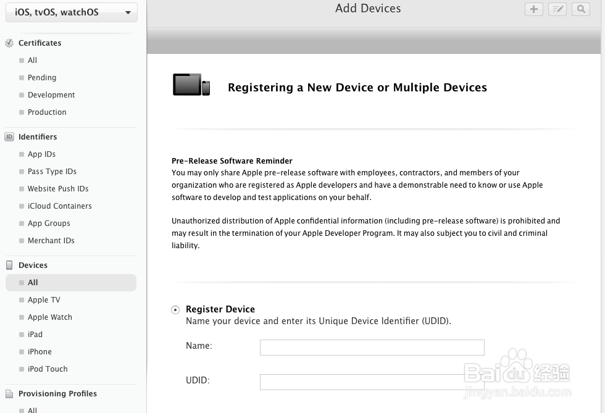Open iPod Touch devices list
This screenshot has height=413, width=605.
[x=48, y=369]
